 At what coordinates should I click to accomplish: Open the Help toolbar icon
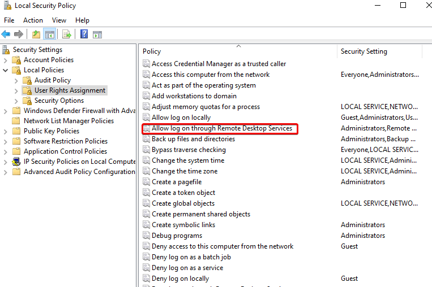(x=84, y=34)
